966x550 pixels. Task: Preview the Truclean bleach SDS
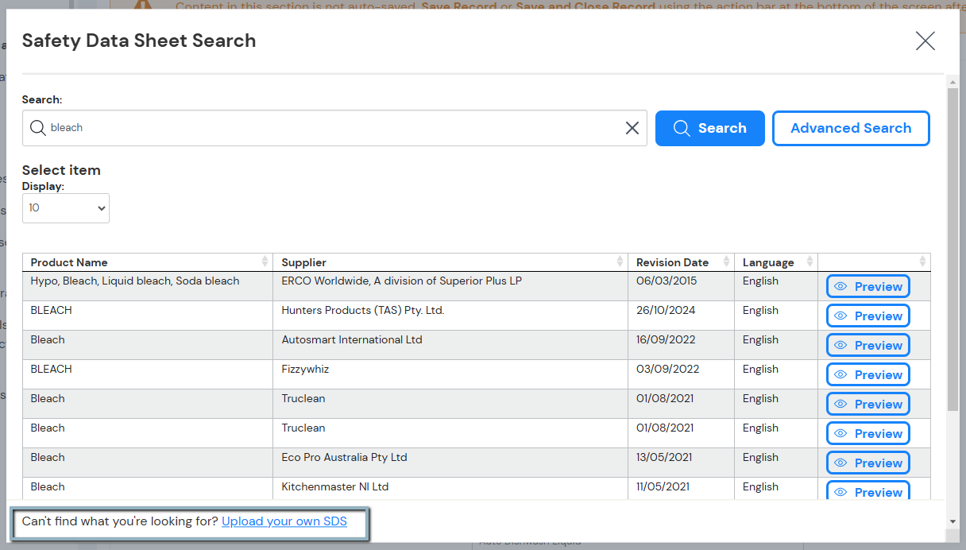tap(867, 404)
